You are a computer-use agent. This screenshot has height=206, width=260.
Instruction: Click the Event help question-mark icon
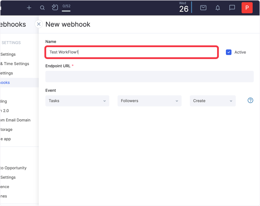click(x=250, y=101)
